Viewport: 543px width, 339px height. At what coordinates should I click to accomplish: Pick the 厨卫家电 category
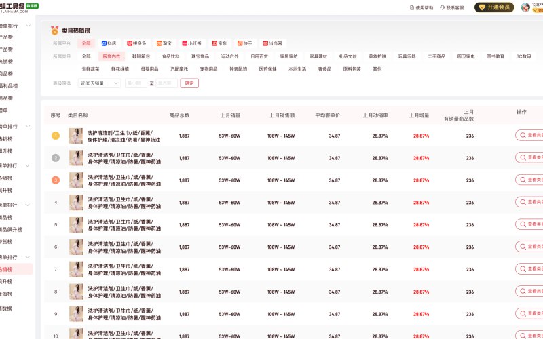[466, 56]
